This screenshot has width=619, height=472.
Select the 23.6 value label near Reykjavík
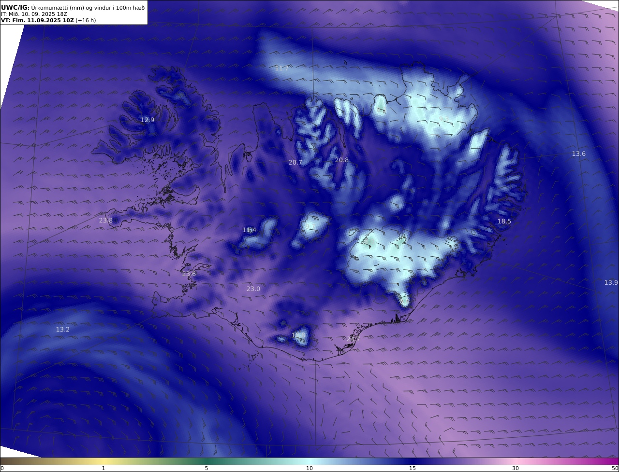pyautogui.click(x=189, y=274)
